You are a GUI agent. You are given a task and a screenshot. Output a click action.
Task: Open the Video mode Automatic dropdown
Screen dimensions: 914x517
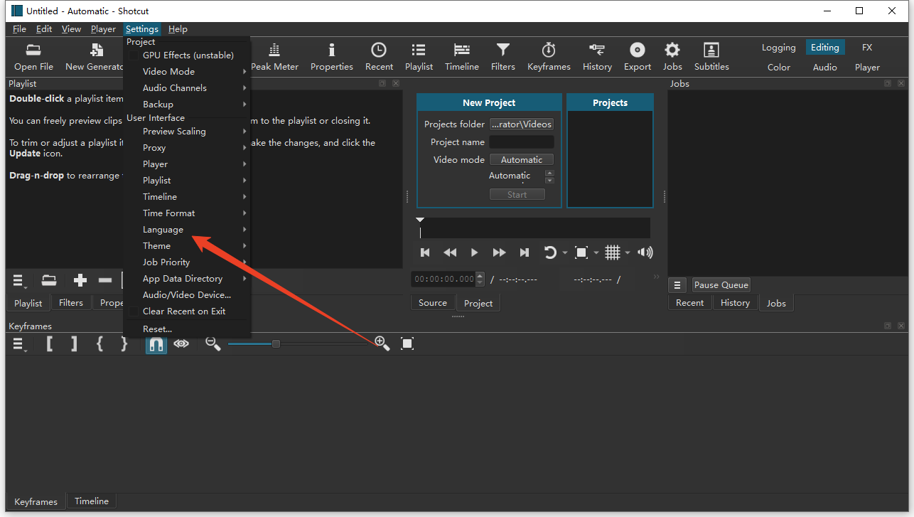[x=522, y=159]
